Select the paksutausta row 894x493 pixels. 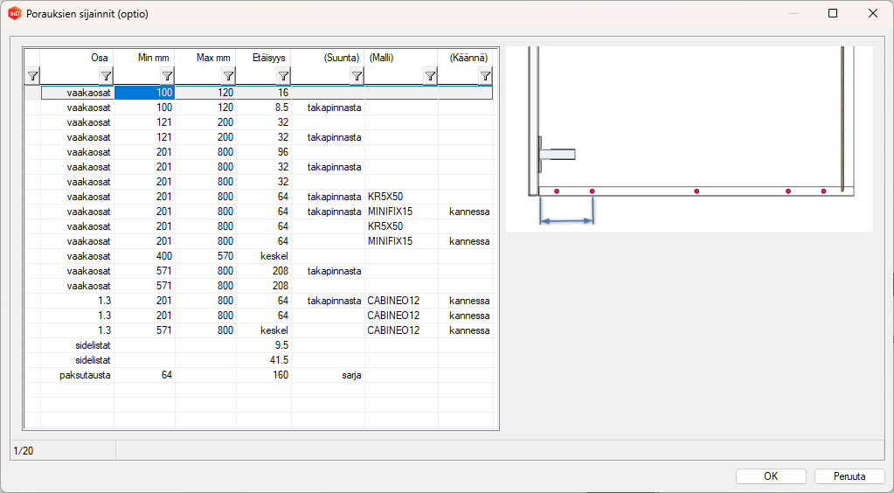(x=87, y=375)
